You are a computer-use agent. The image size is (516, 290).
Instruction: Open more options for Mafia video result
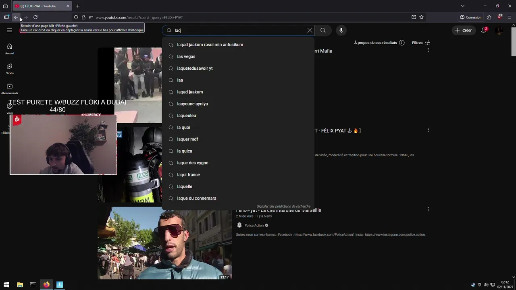pyautogui.click(x=428, y=50)
